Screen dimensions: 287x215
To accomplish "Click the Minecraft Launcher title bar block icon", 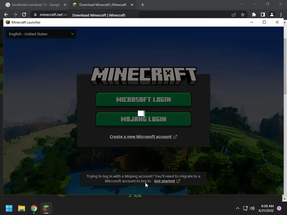I will (8, 22).
